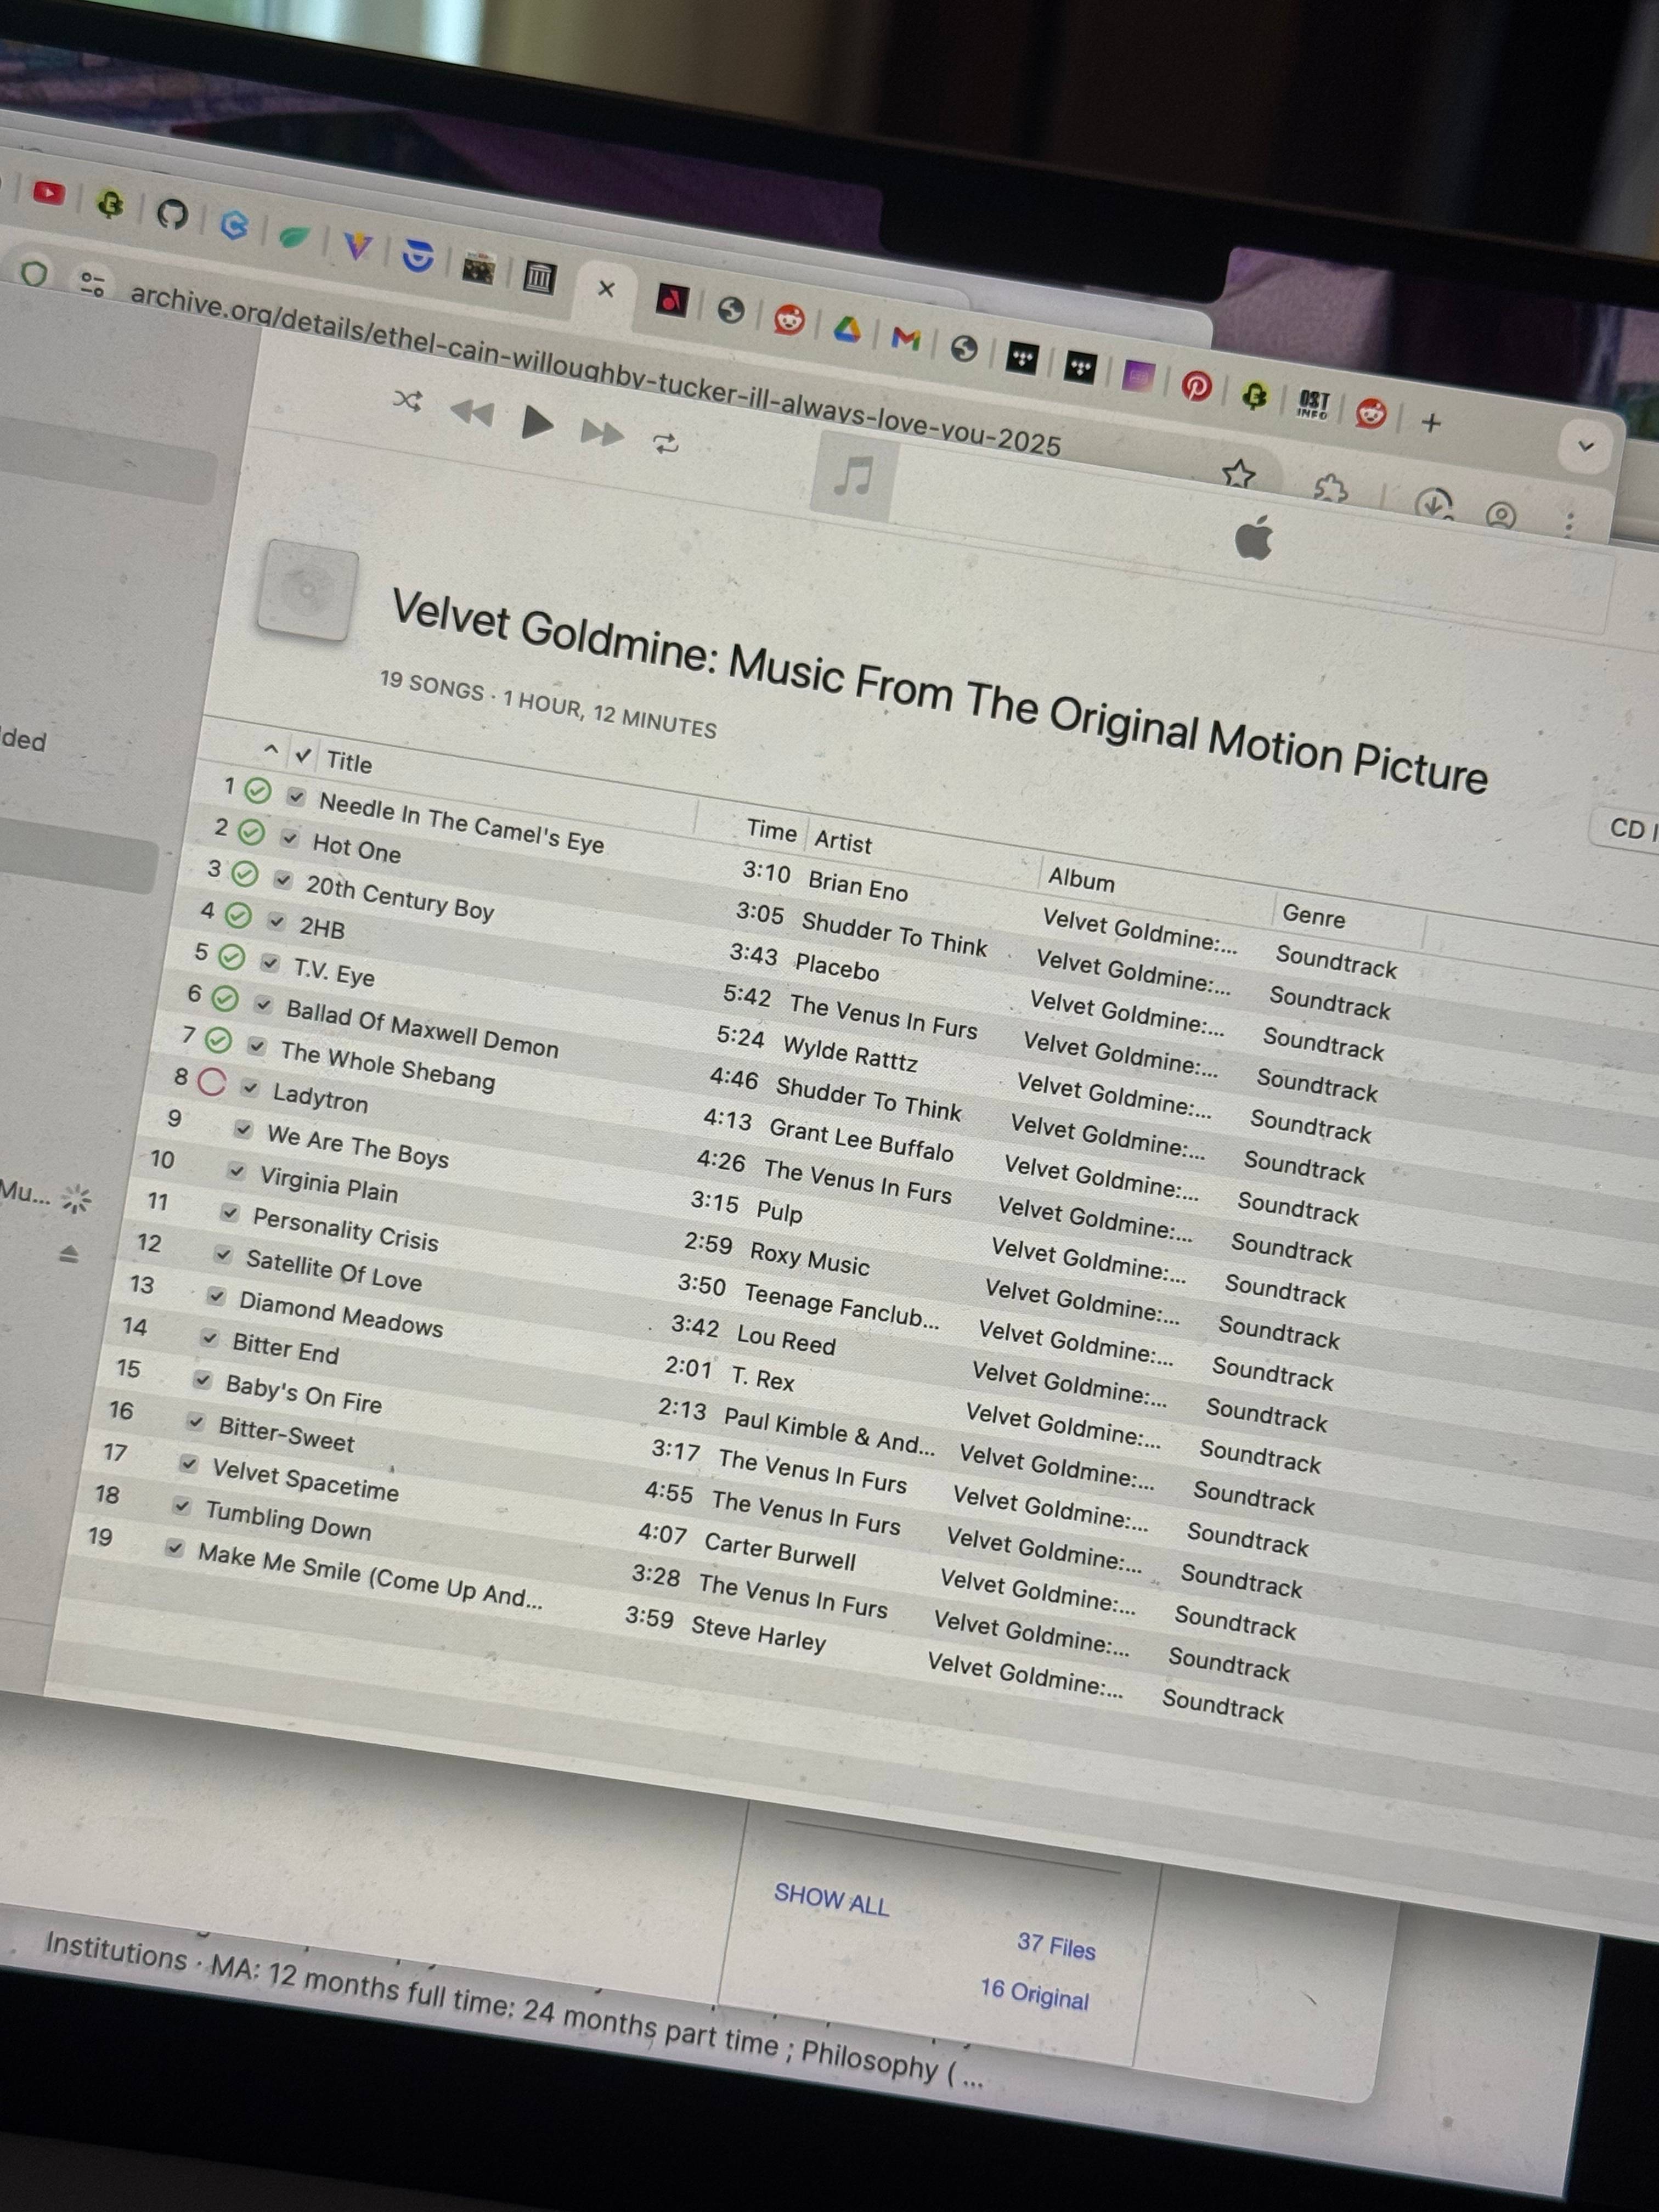This screenshot has height=2212, width=1659.
Task: Toggle shuffle in the music player
Action: (x=407, y=401)
